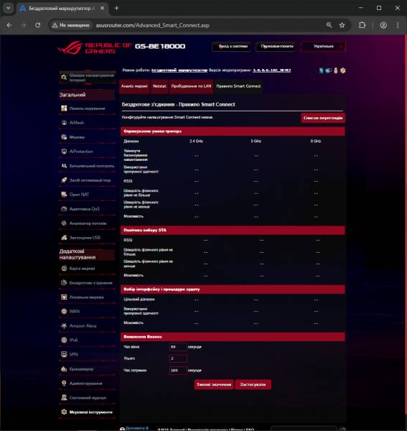Open Брандмауер firewall sidebar item
The image size is (407, 431).
87,369
